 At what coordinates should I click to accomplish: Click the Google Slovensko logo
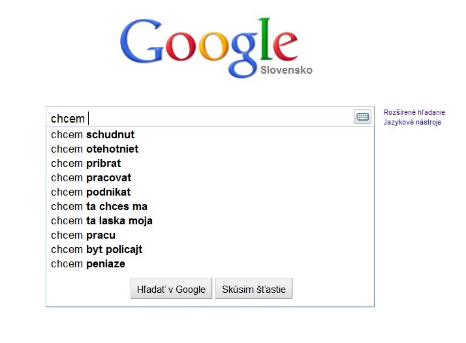216,48
